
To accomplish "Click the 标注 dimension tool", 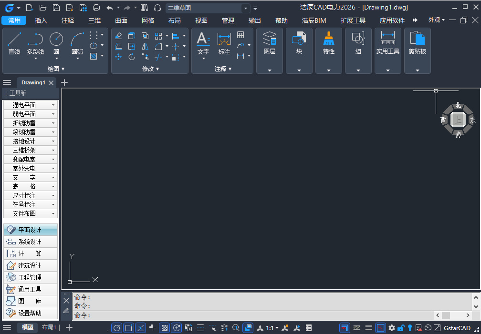I will click(224, 43).
